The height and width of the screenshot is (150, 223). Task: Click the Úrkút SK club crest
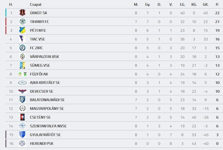(x=22, y=13)
